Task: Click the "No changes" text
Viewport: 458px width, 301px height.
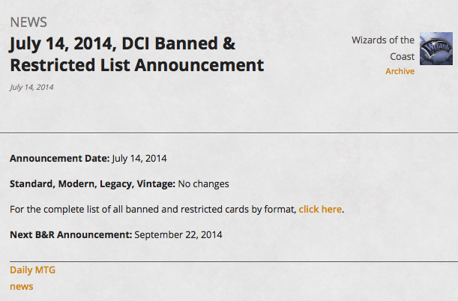Action: [203, 184]
